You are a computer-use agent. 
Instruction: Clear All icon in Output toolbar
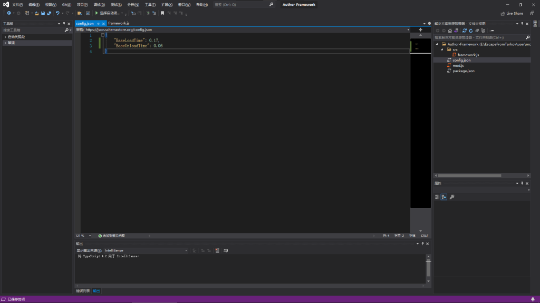217,250
